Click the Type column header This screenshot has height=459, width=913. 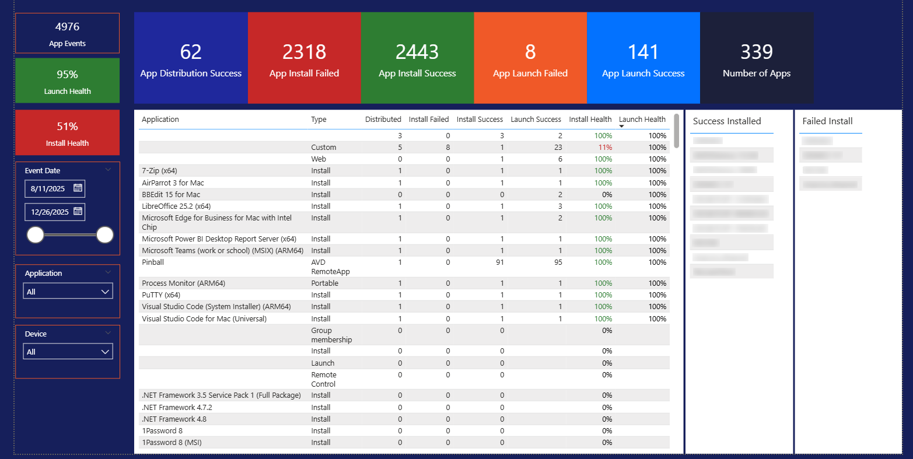click(319, 120)
